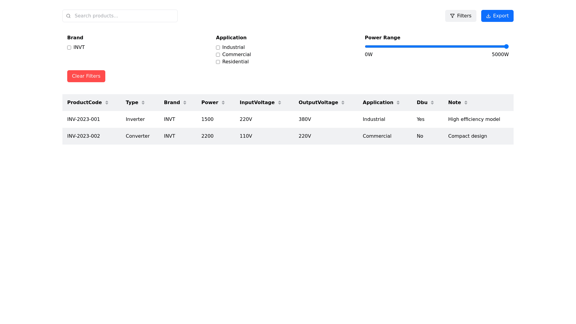This screenshot has width=576, height=324.
Task: Select the Residential application checkbox
Action: click(218, 62)
